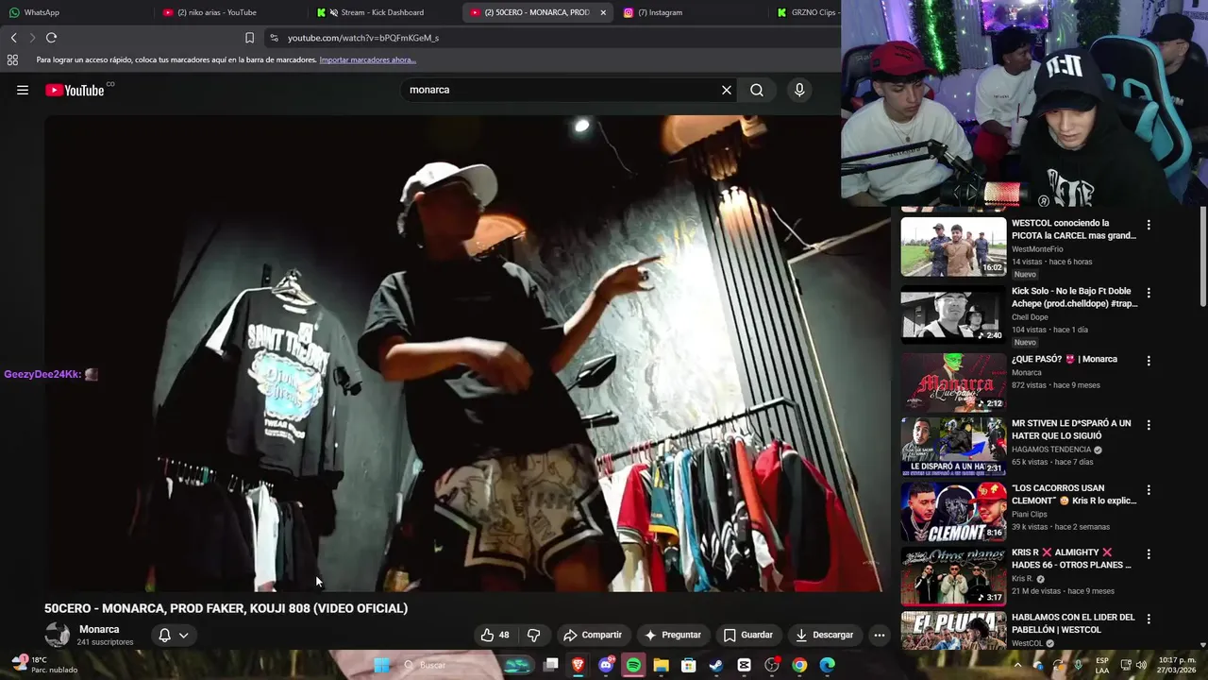1208x680 pixels.
Task: Open Microsoft Store from the taskbar
Action: pos(689,665)
